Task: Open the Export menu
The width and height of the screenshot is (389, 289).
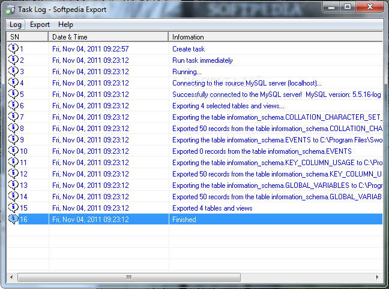Action: coord(40,25)
